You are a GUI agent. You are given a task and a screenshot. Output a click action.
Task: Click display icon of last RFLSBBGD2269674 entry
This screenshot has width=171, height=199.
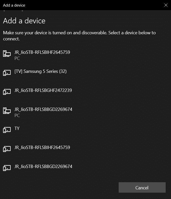point(7,168)
